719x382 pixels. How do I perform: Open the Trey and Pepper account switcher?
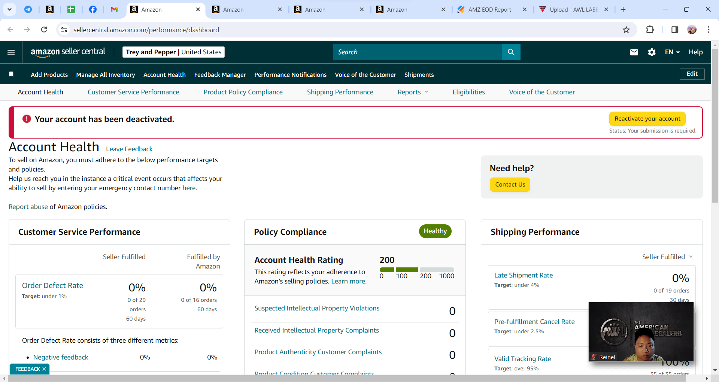173,52
